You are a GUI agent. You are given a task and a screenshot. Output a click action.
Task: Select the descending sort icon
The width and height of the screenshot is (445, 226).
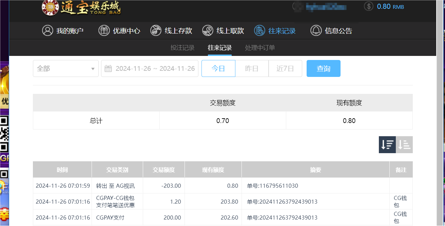(x=387, y=145)
